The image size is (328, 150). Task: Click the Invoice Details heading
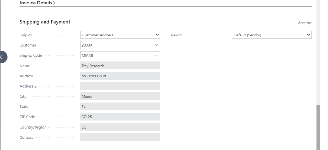pos(36,3)
